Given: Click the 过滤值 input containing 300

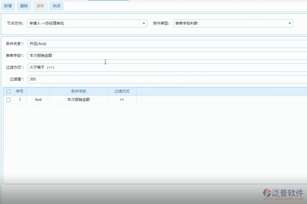Looking at the screenshot, I should point(102,79).
